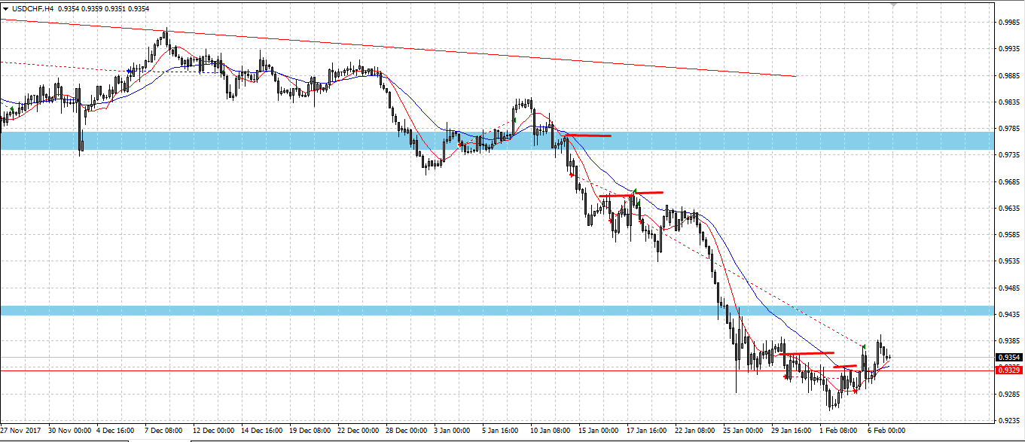Click the 25 Jan 00:00 time label

coord(743,431)
